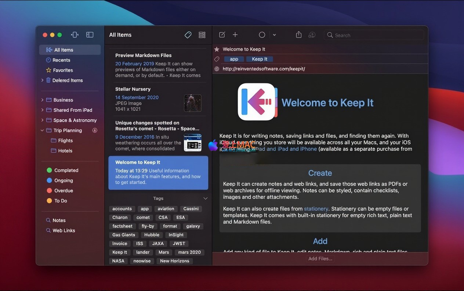Select the green Completed label

point(66,170)
